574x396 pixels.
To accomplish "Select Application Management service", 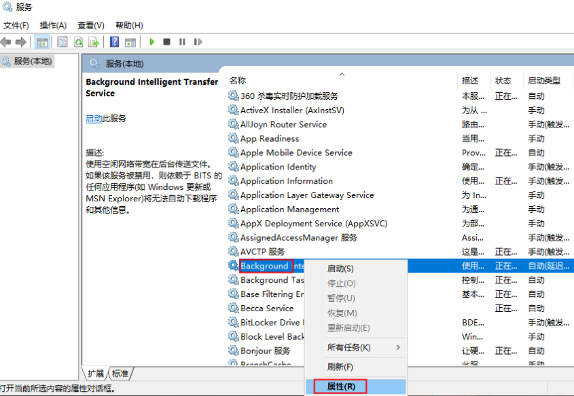I will (x=289, y=210).
